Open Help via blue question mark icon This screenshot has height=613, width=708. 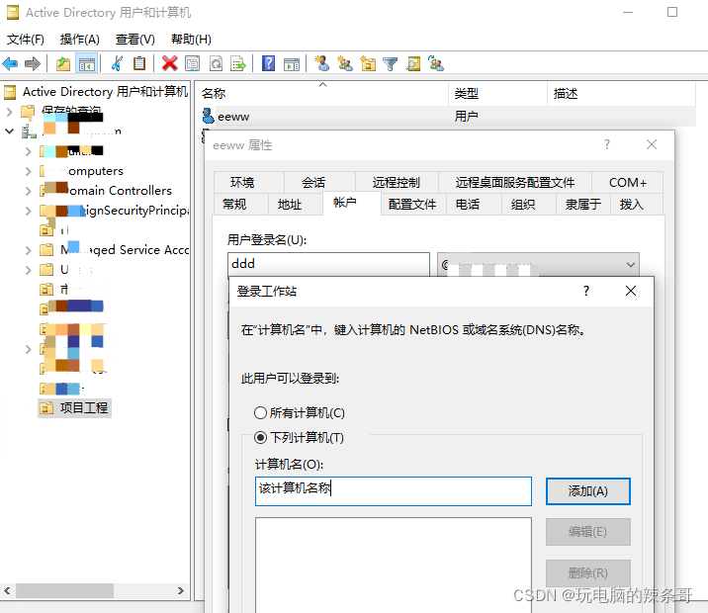(x=268, y=63)
